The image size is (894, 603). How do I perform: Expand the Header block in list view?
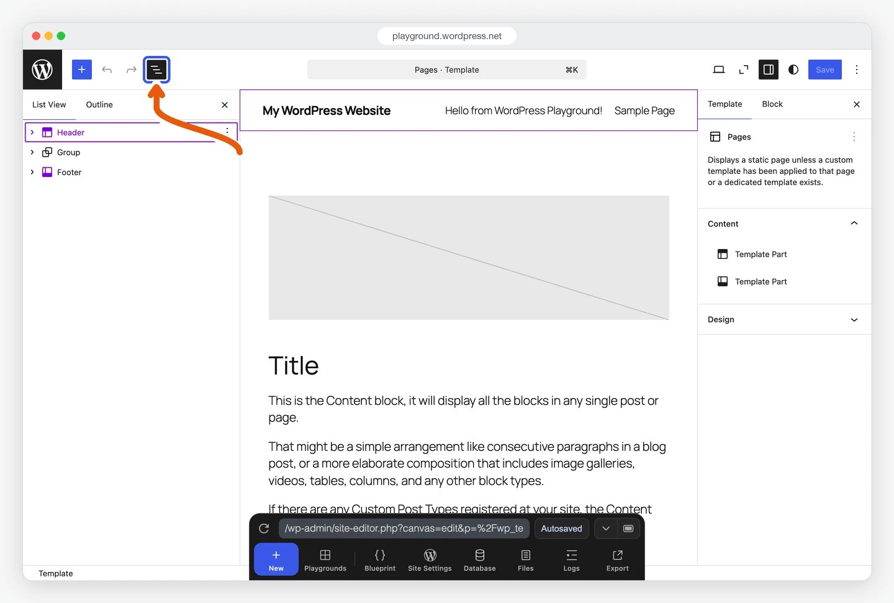tap(32, 132)
